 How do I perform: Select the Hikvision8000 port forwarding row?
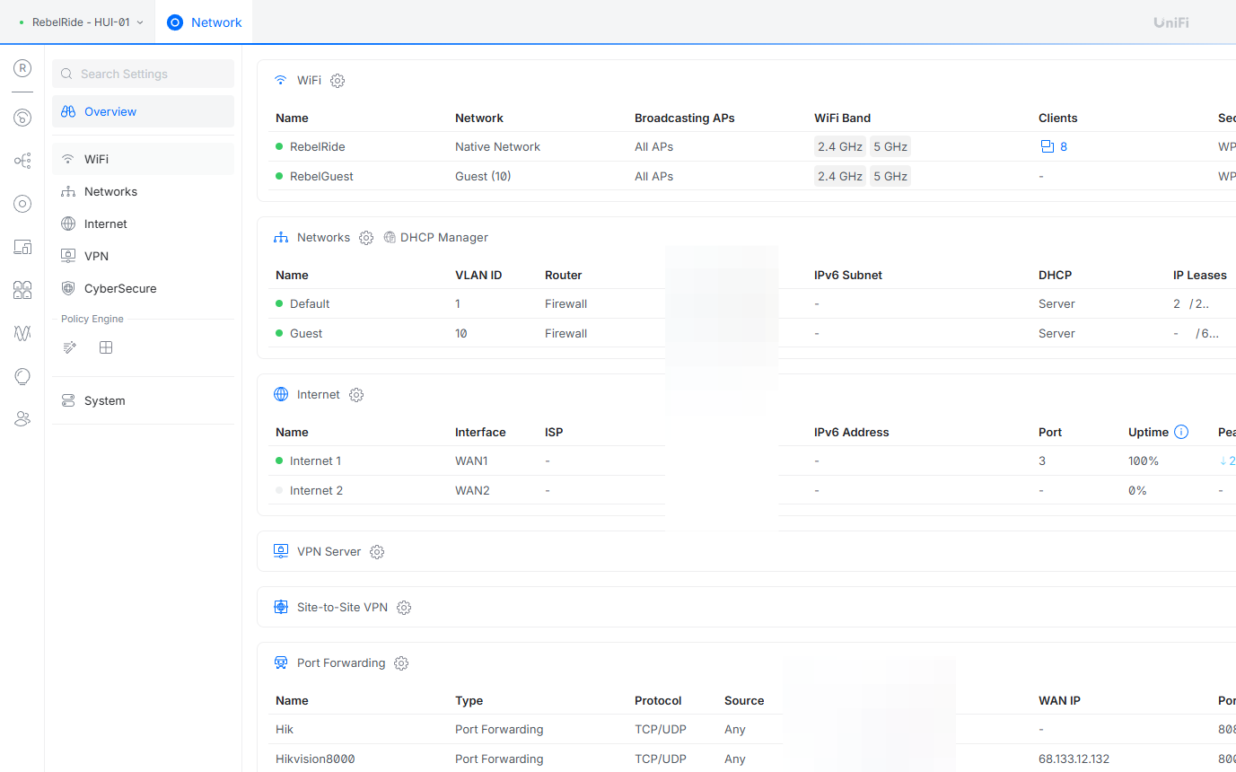pyautogui.click(x=315, y=759)
